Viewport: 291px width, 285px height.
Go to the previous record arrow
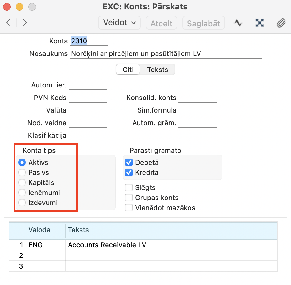(8, 23)
